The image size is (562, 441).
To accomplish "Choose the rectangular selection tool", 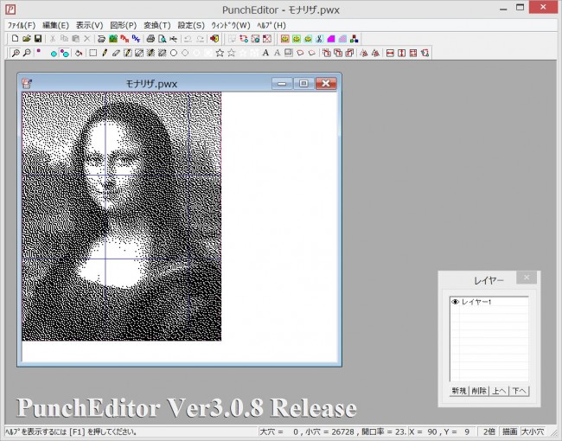I will pos(93,54).
